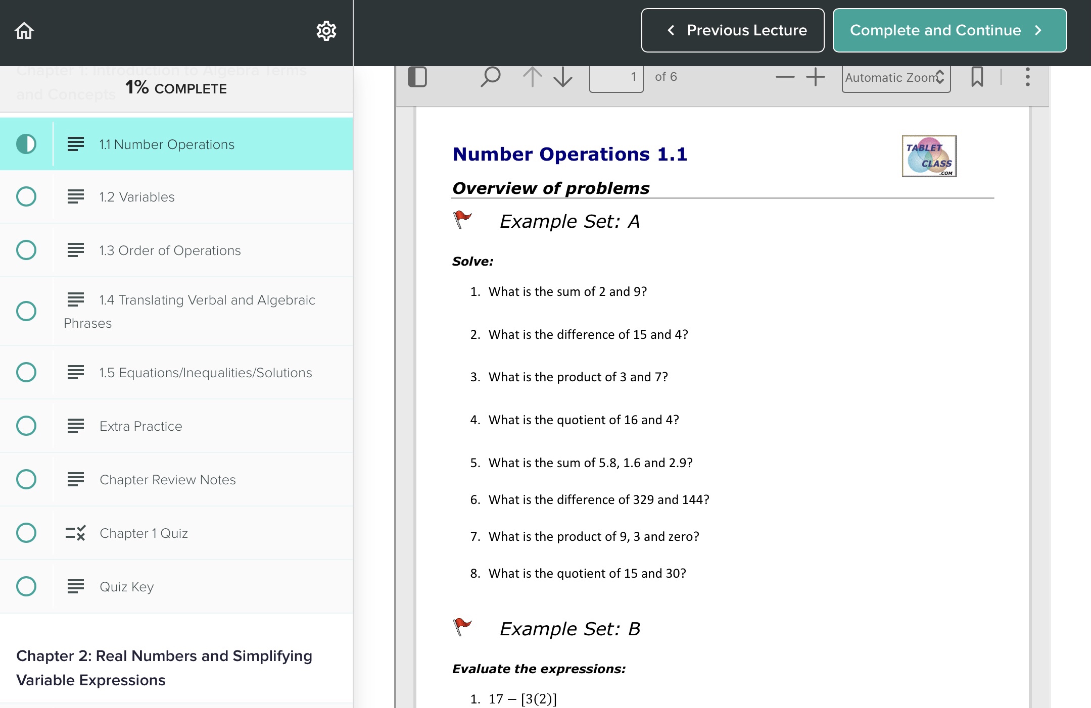The height and width of the screenshot is (708, 1091).
Task: Open the home icon in the top bar
Action: coord(24,30)
